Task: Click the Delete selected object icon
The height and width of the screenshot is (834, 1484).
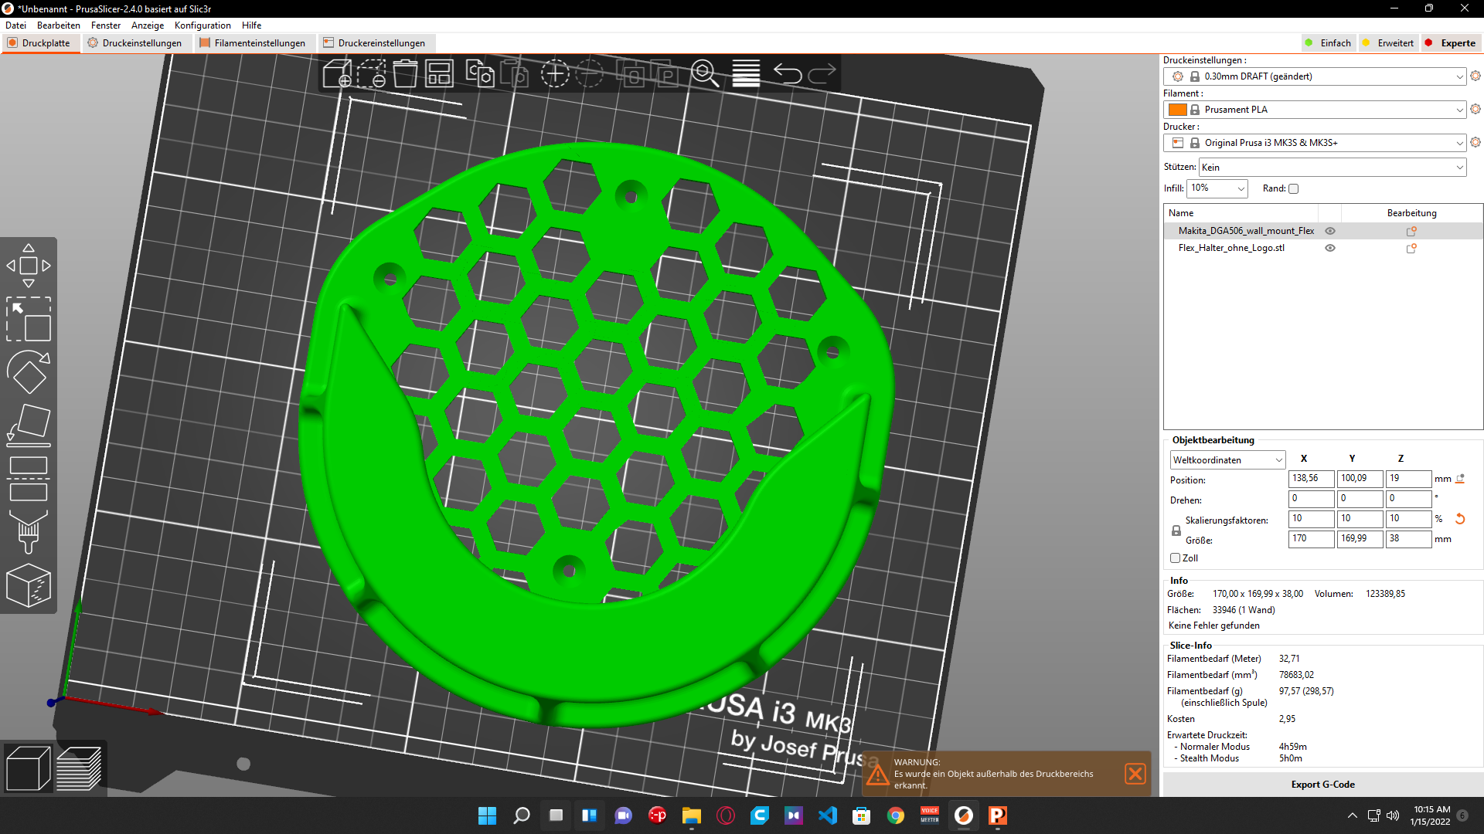Action: point(372,73)
